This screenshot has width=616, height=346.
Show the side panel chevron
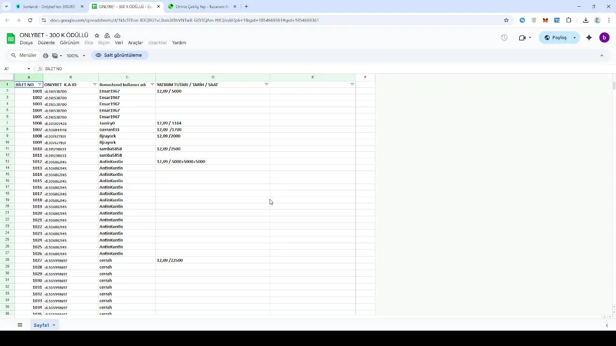(607, 325)
